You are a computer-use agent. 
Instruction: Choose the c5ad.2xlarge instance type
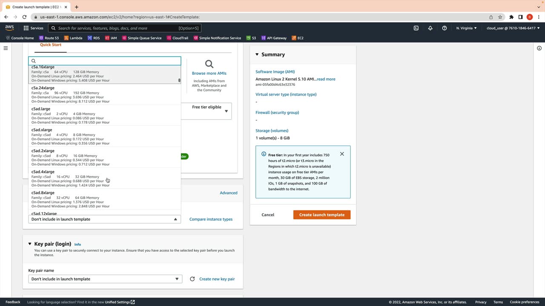coord(105,157)
